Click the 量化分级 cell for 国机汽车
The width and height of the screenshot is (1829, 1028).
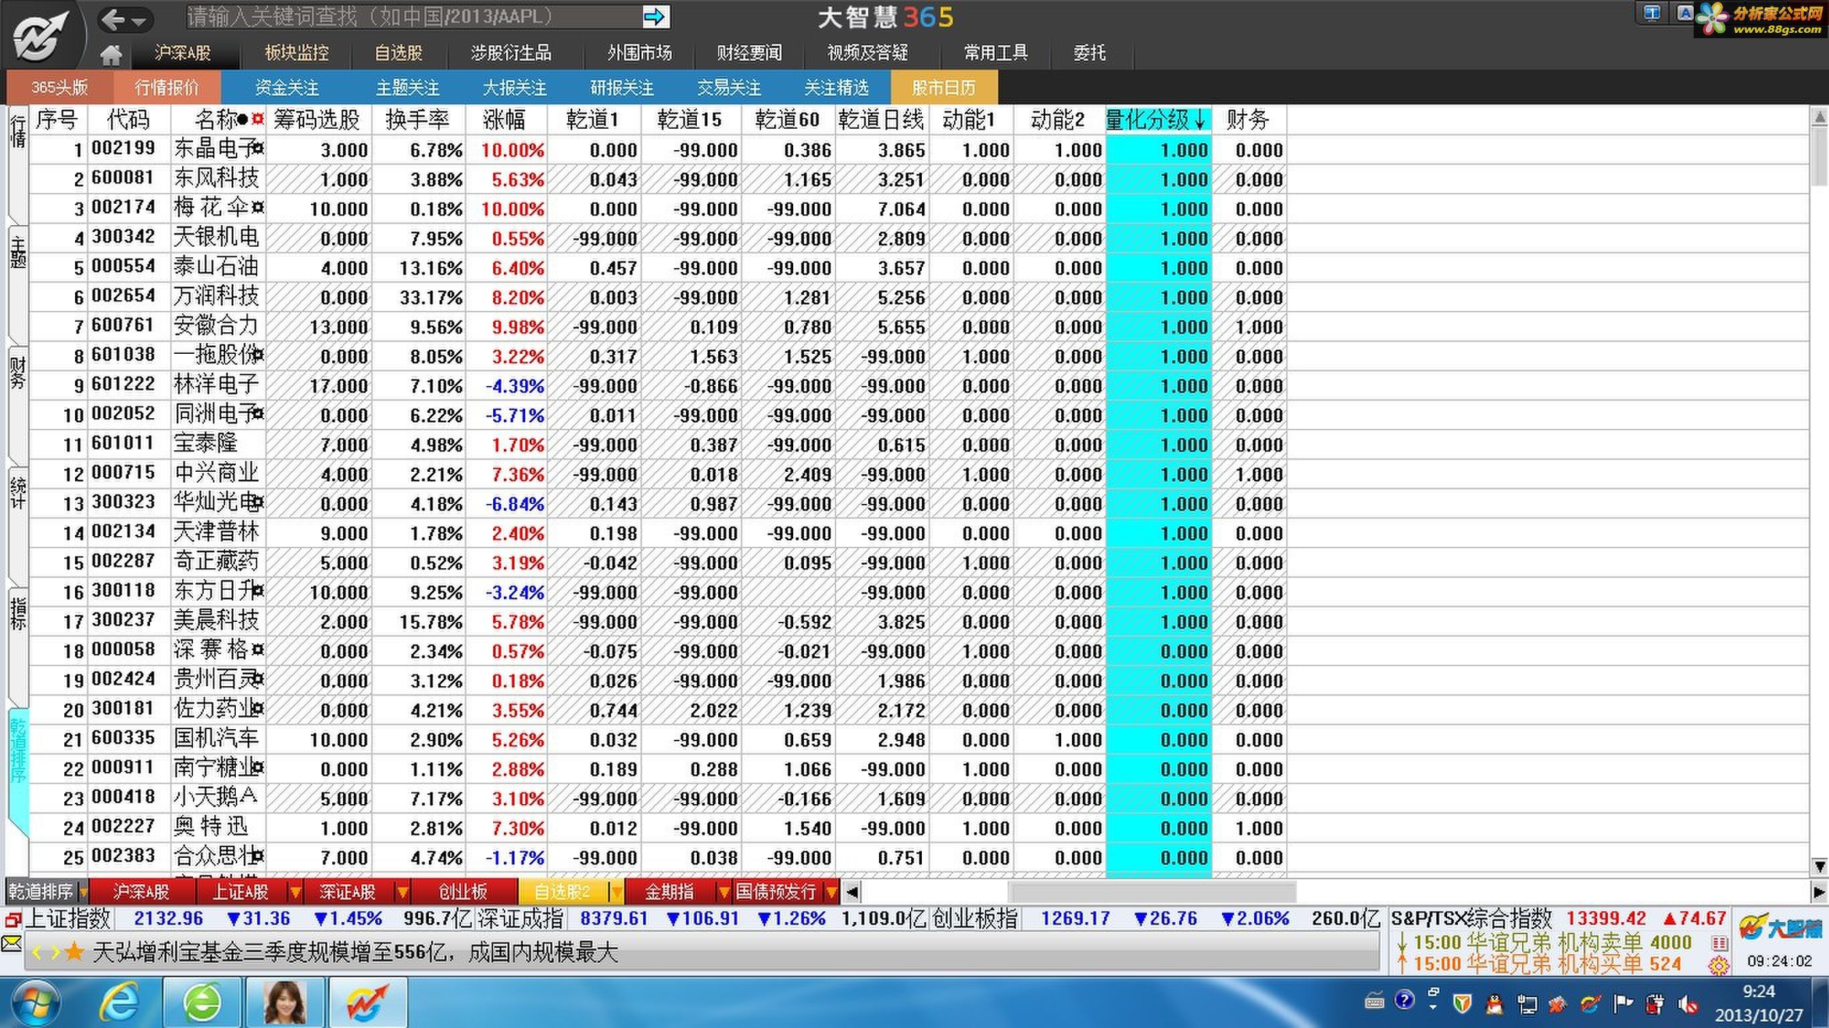(1159, 740)
